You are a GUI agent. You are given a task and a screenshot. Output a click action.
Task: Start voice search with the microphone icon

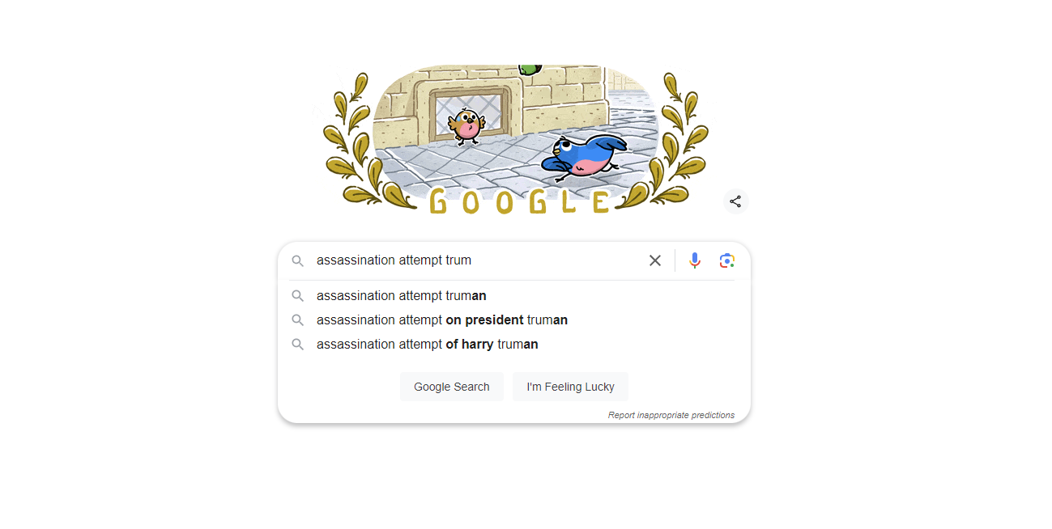tap(694, 260)
